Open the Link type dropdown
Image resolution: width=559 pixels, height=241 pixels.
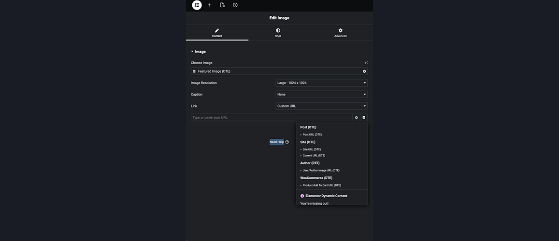pyautogui.click(x=321, y=106)
